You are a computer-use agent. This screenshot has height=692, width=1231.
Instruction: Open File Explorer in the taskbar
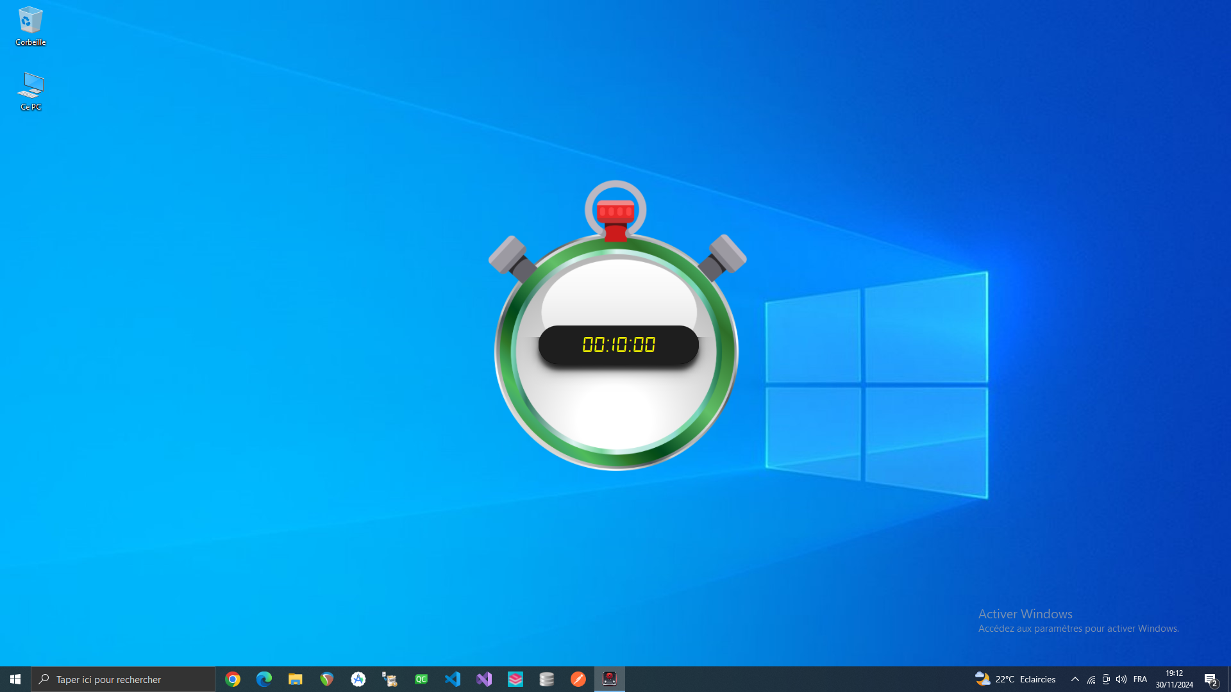tap(295, 679)
